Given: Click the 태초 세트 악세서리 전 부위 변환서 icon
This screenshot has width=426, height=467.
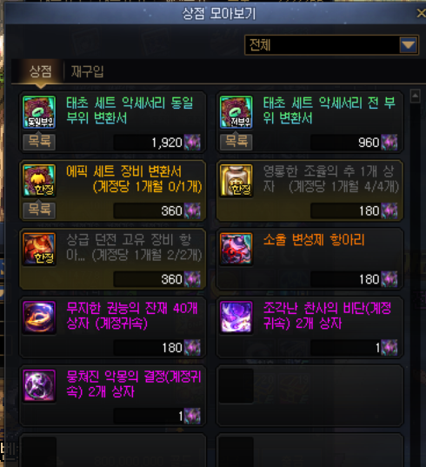Looking at the screenshot, I should 236,112.
